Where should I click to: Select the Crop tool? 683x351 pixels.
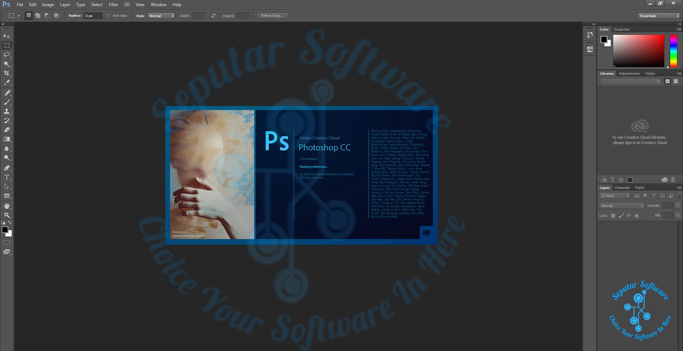[x=7, y=73]
